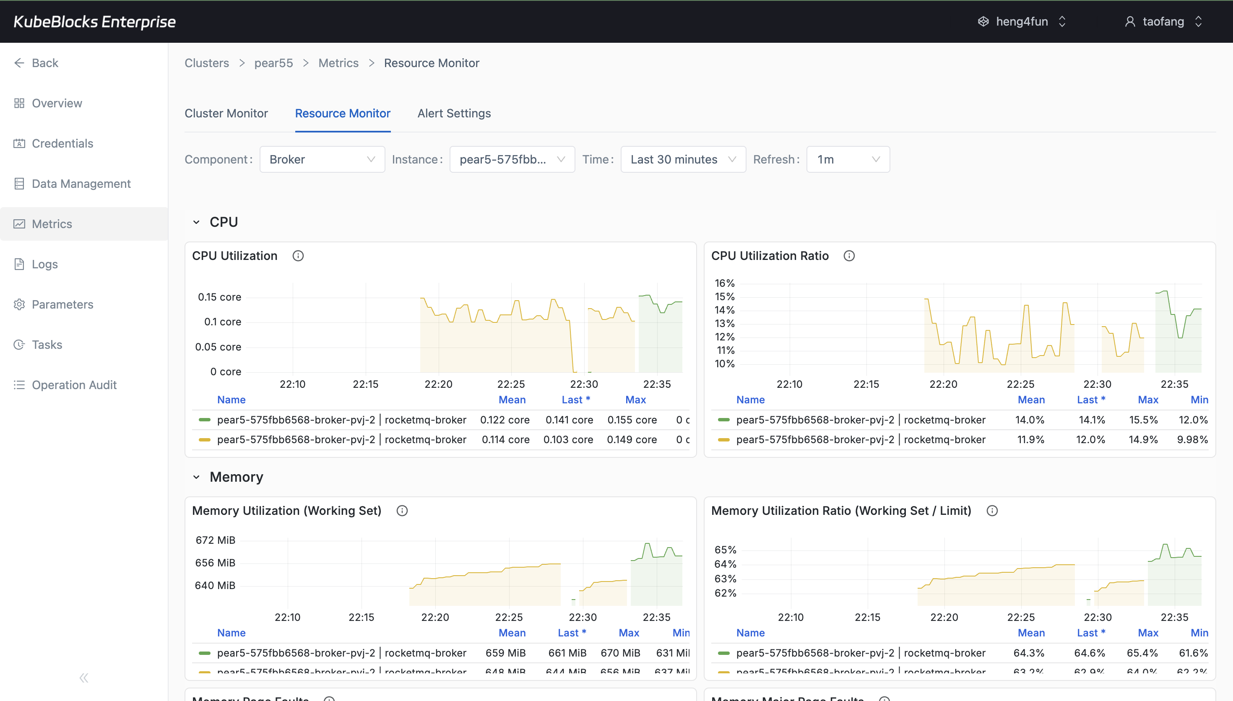The image size is (1233, 701).
Task: Open the Time range dropdown Last 30 minutes
Action: pyautogui.click(x=683, y=159)
